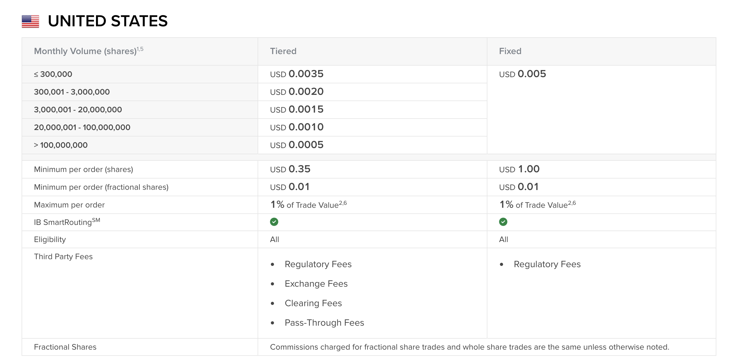Click Regulatory Fees under Tiered column
This screenshot has height=357, width=732.
click(318, 264)
